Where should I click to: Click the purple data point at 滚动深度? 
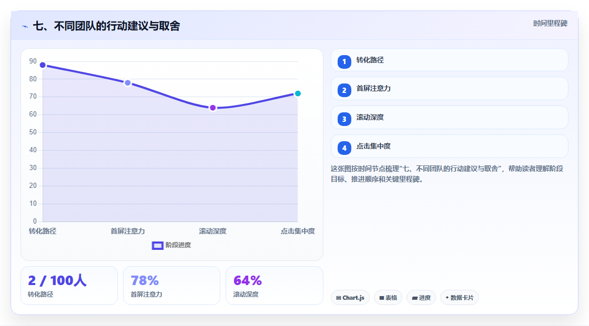point(213,108)
